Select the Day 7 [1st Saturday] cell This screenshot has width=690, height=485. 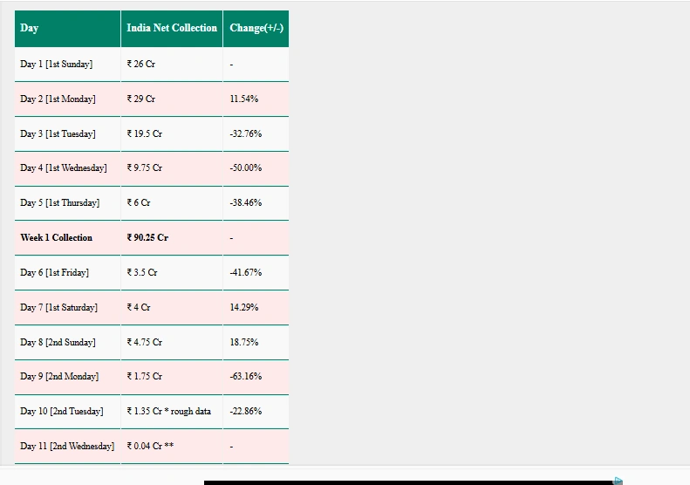(67, 308)
